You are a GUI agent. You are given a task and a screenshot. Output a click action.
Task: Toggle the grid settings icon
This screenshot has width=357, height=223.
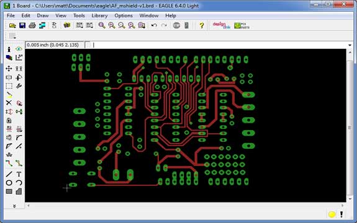pos(12,36)
